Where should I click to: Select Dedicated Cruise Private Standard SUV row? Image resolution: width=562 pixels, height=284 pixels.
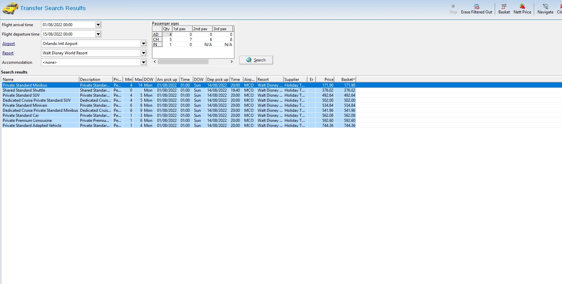(x=179, y=100)
